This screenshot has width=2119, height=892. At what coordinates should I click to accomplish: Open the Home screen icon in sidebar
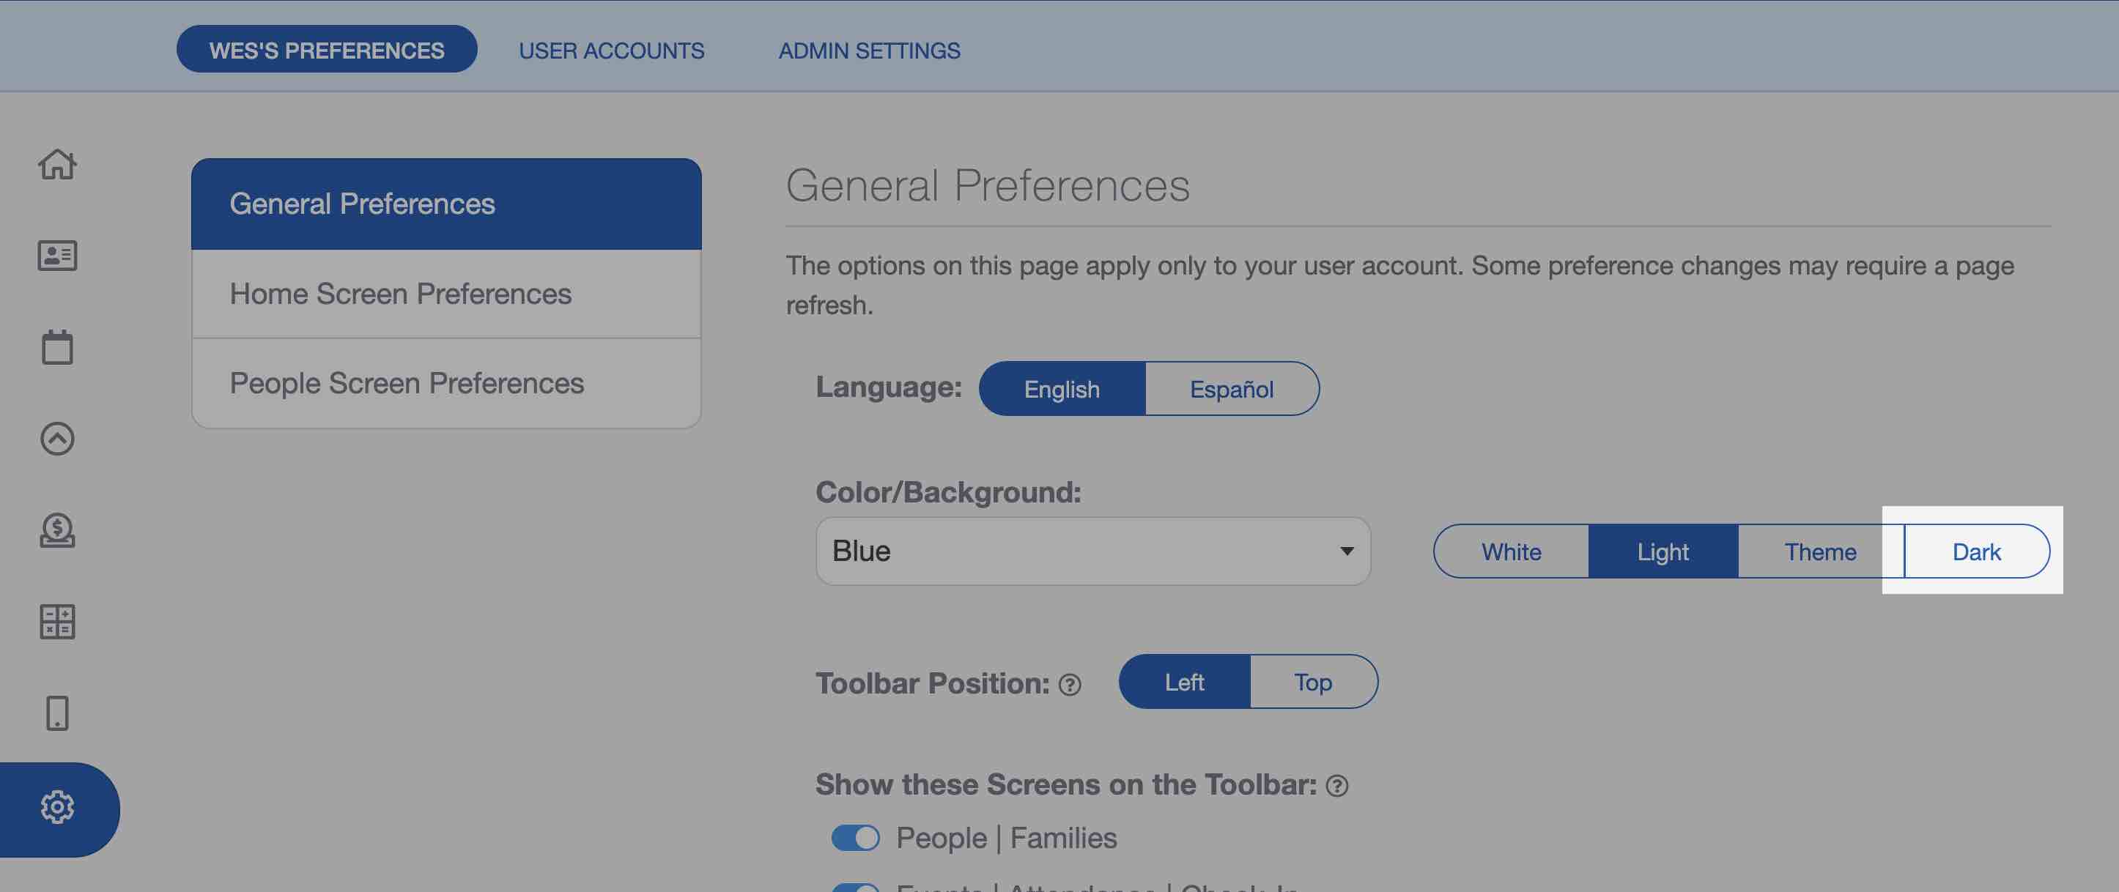(x=58, y=165)
